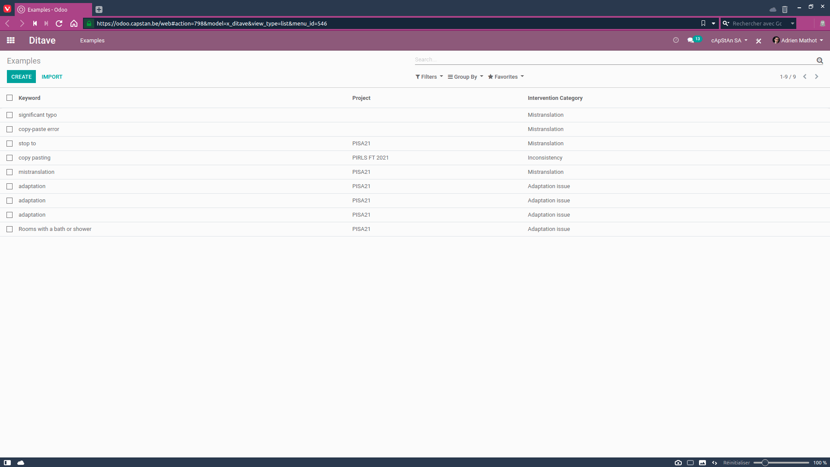The height and width of the screenshot is (467, 830).
Task: Click the image icon in the bottom bar
Action: (702, 463)
